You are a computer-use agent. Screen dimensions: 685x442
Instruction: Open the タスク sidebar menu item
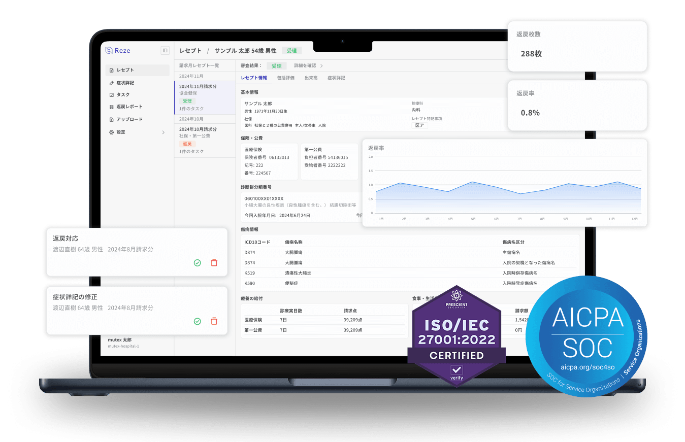point(138,95)
